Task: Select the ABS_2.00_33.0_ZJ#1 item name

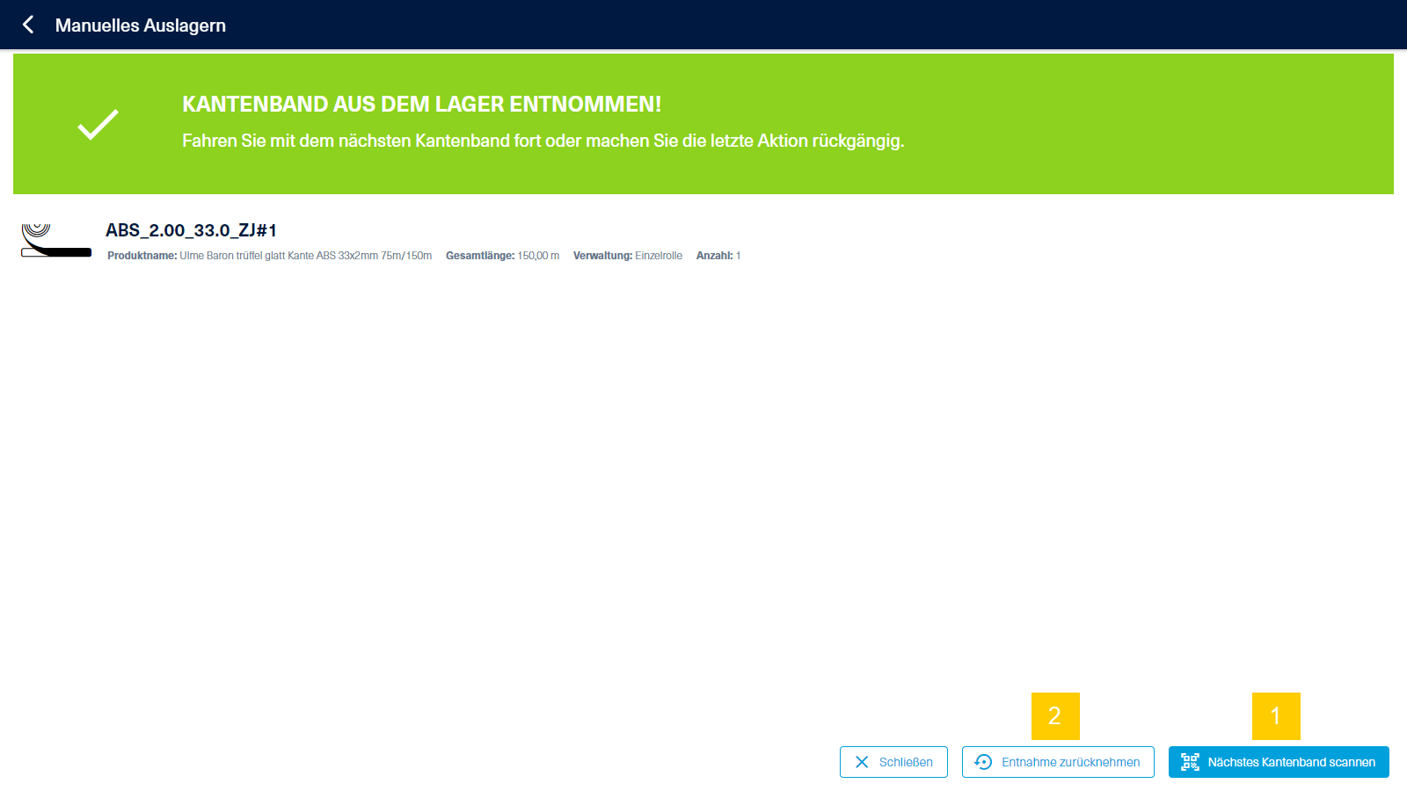Action: tap(191, 230)
